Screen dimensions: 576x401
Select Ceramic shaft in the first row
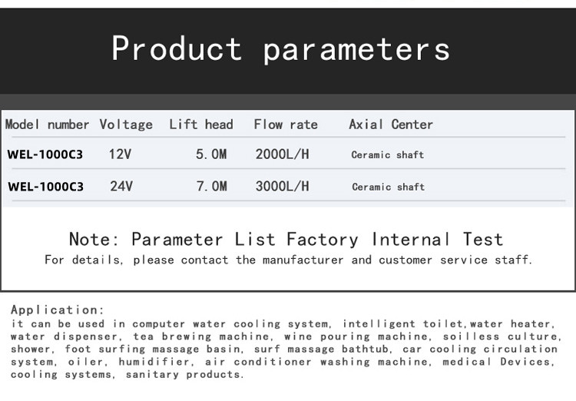tap(388, 154)
